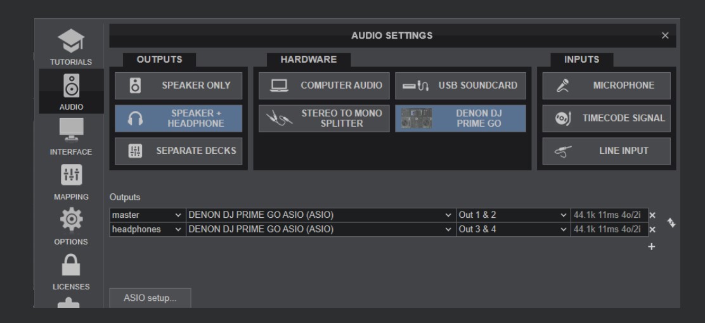Image resolution: width=705 pixels, height=323 pixels.
Task: Open the Licenses padlock sidebar icon
Action: pyautogui.click(x=71, y=270)
